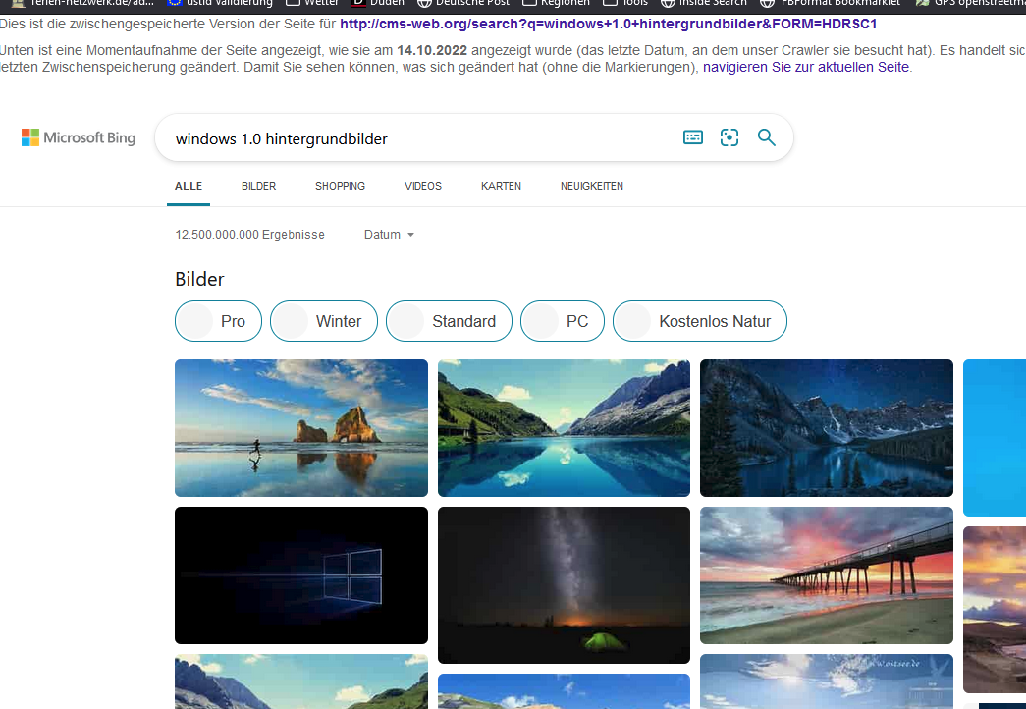Click the Pro filter chip thumbnail
Viewport: 1026px width, 709px height.
[196, 321]
